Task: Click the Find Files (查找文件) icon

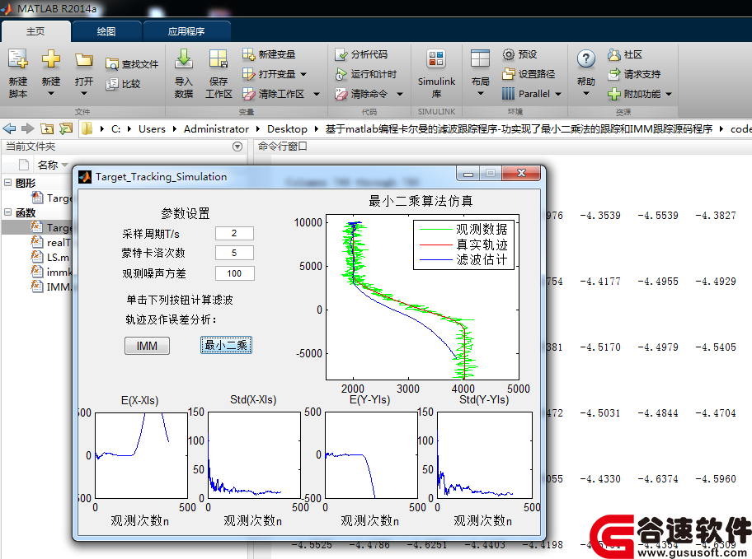Action: (112, 64)
